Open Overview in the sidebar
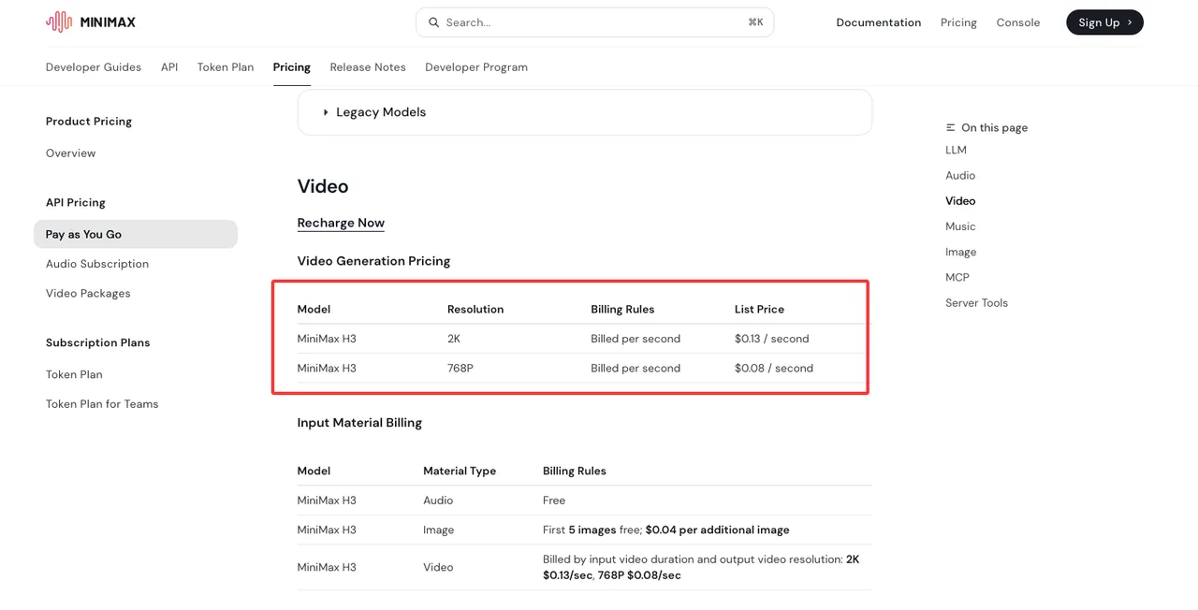 coord(71,153)
